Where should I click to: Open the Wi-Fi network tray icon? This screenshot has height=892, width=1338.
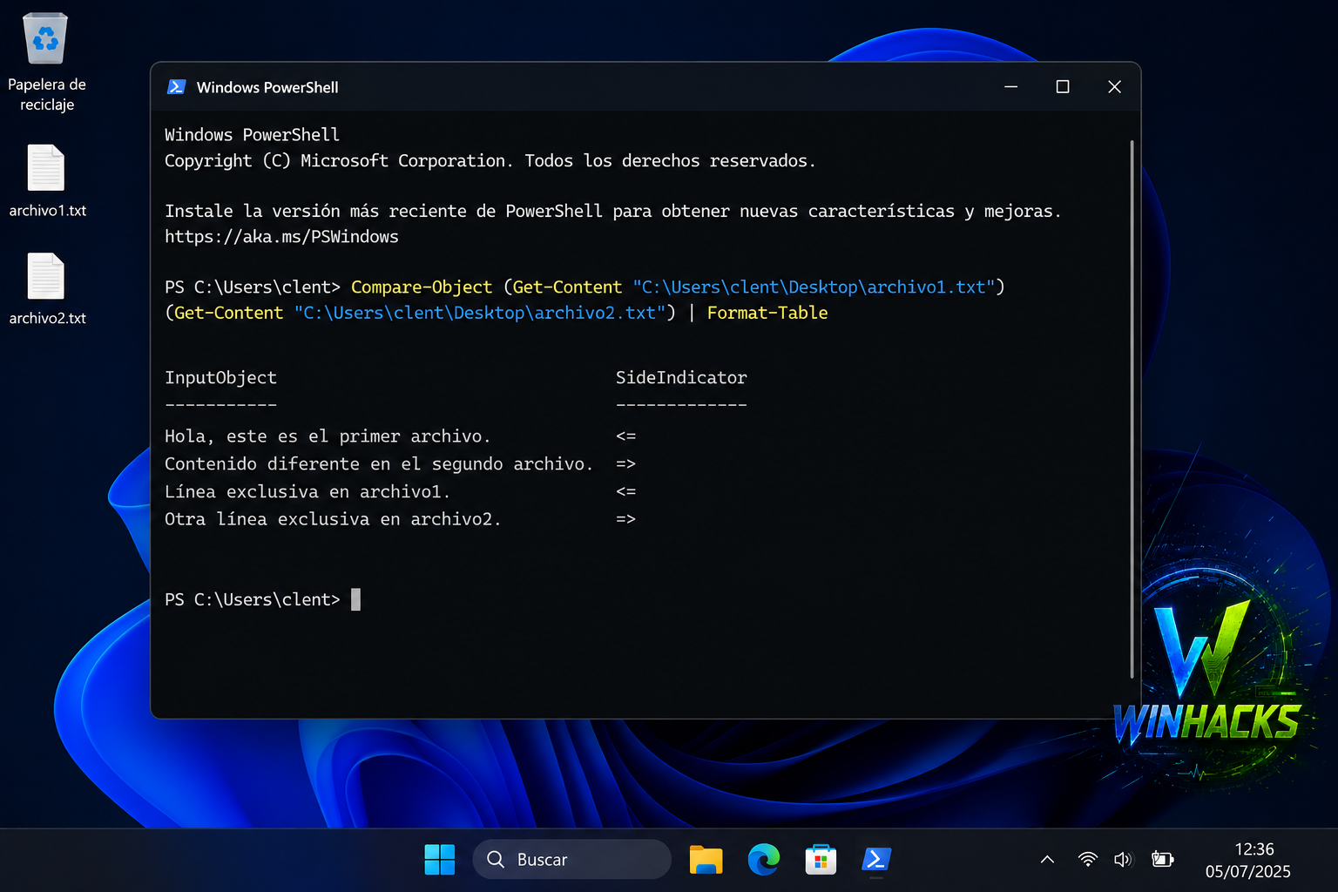pyautogui.click(x=1087, y=860)
